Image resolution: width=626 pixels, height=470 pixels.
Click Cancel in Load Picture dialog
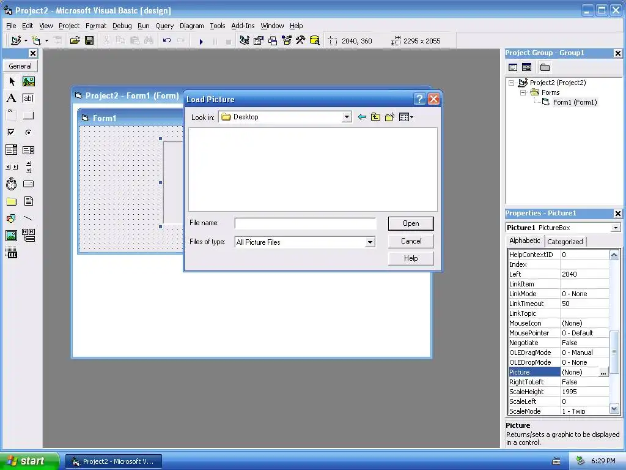(411, 241)
